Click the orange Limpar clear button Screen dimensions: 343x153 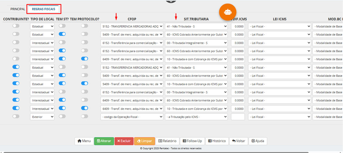(x=144, y=141)
